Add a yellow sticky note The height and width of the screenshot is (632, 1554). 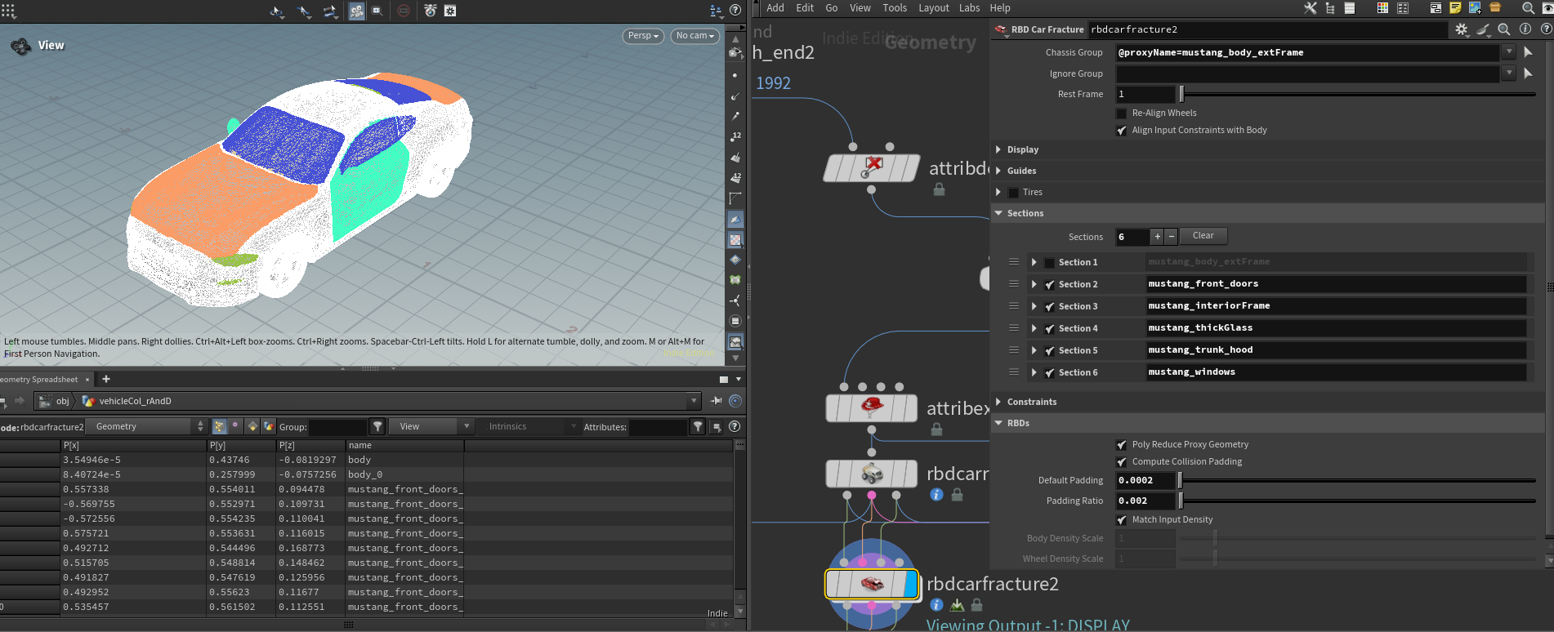tap(1455, 8)
